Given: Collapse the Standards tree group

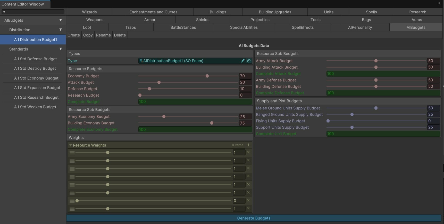Looking at the screenshot, I should click(61, 49).
